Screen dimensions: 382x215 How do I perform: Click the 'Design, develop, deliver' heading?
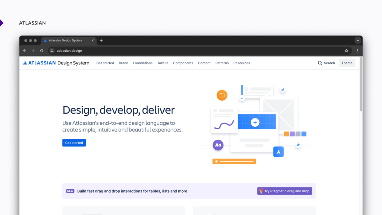click(x=118, y=110)
